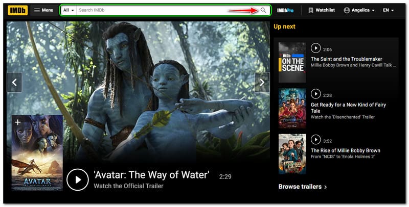
Task: Open the IMDbPro link
Action: 285,10
